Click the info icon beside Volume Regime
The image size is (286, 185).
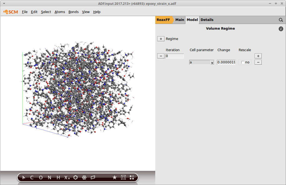pos(281,29)
